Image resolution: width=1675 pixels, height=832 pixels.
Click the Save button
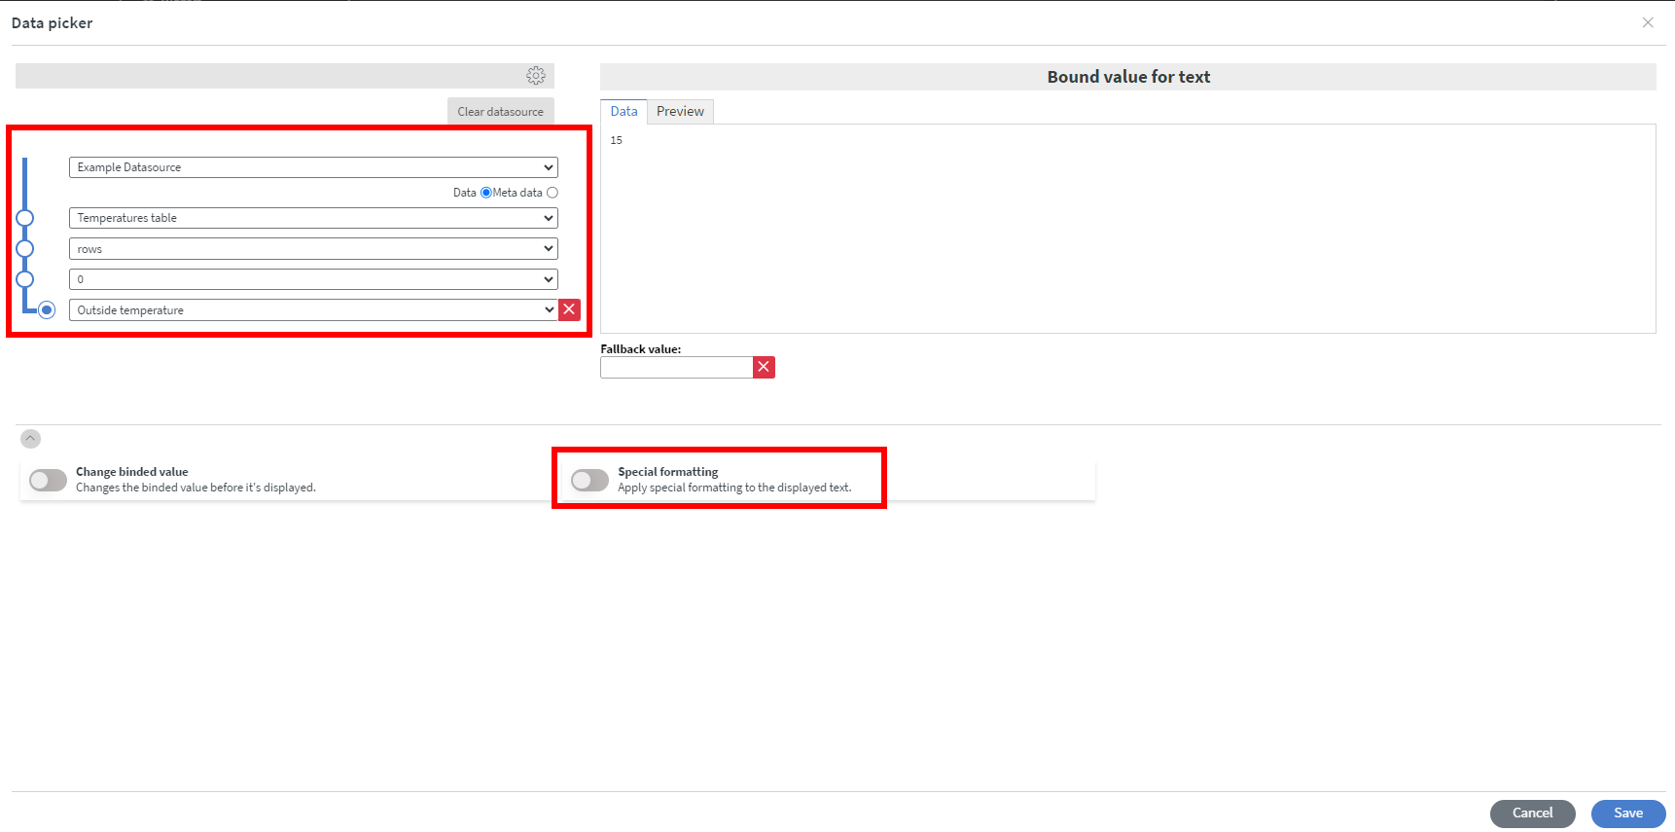tap(1628, 814)
